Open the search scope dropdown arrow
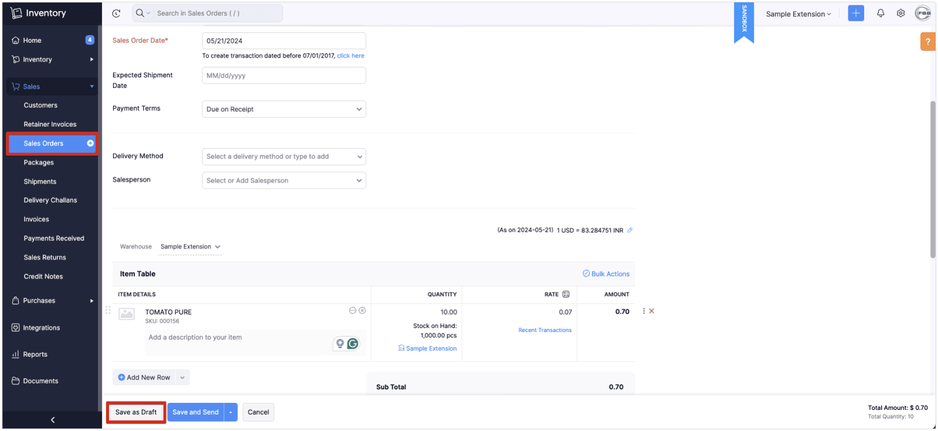This screenshot has width=938, height=431. click(x=148, y=13)
